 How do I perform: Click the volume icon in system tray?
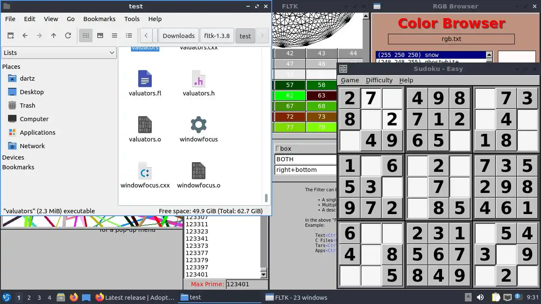(480, 297)
